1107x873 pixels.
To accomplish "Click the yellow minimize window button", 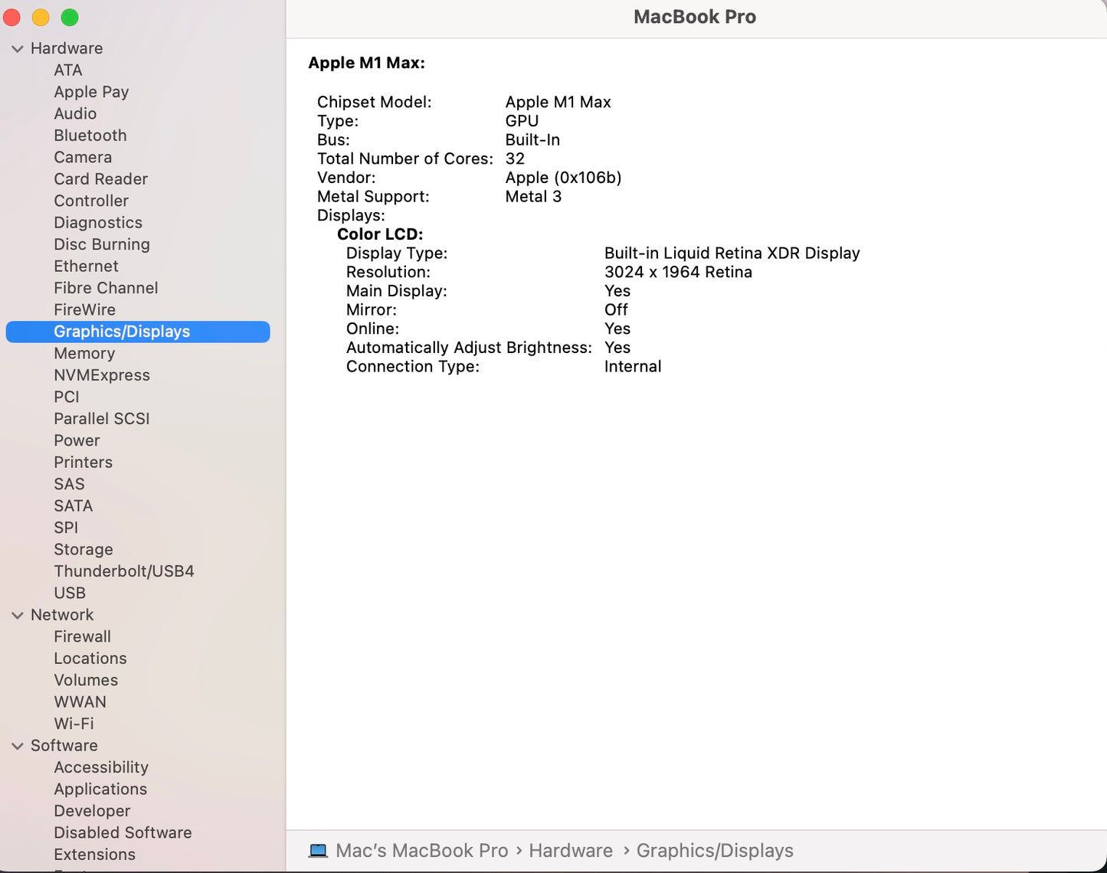I will click(x=41, y=18).
